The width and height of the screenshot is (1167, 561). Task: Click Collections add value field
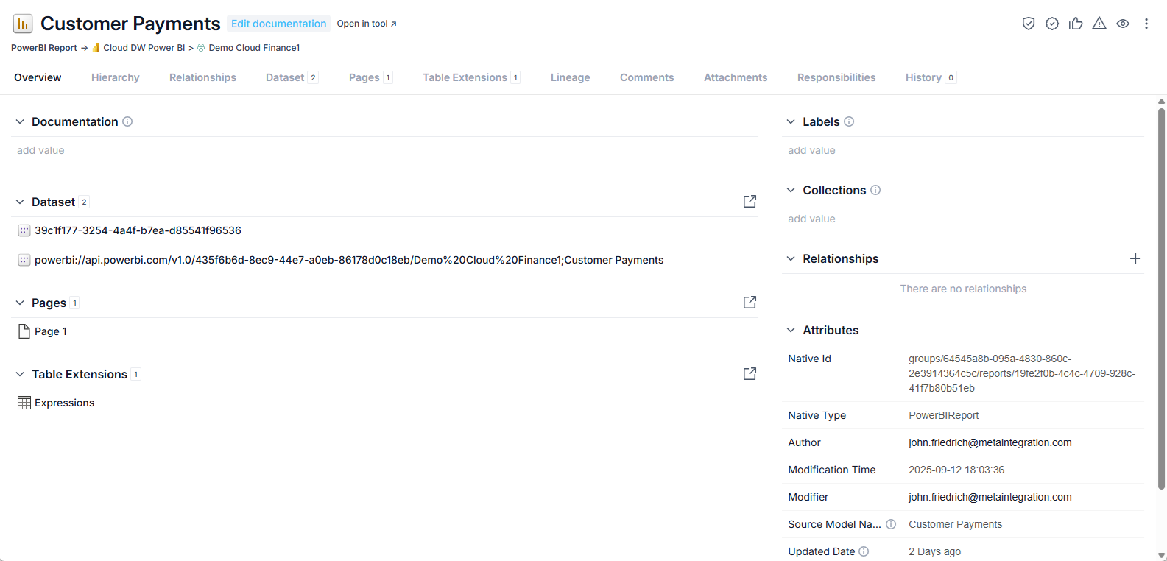pyautogui.click(x=811, y=219)
